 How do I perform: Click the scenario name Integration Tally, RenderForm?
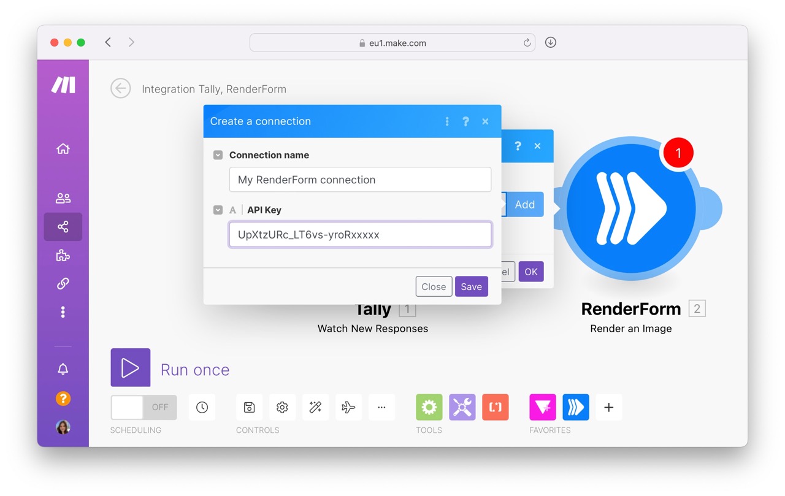click(214, 89)
